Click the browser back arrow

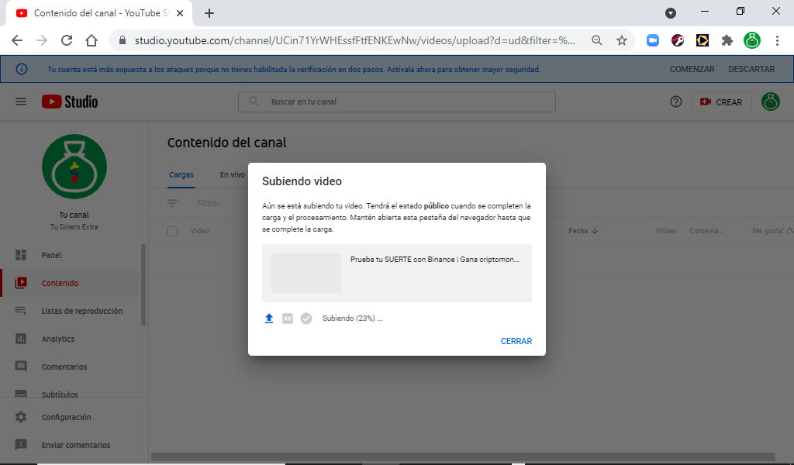[x=17, y=40]
